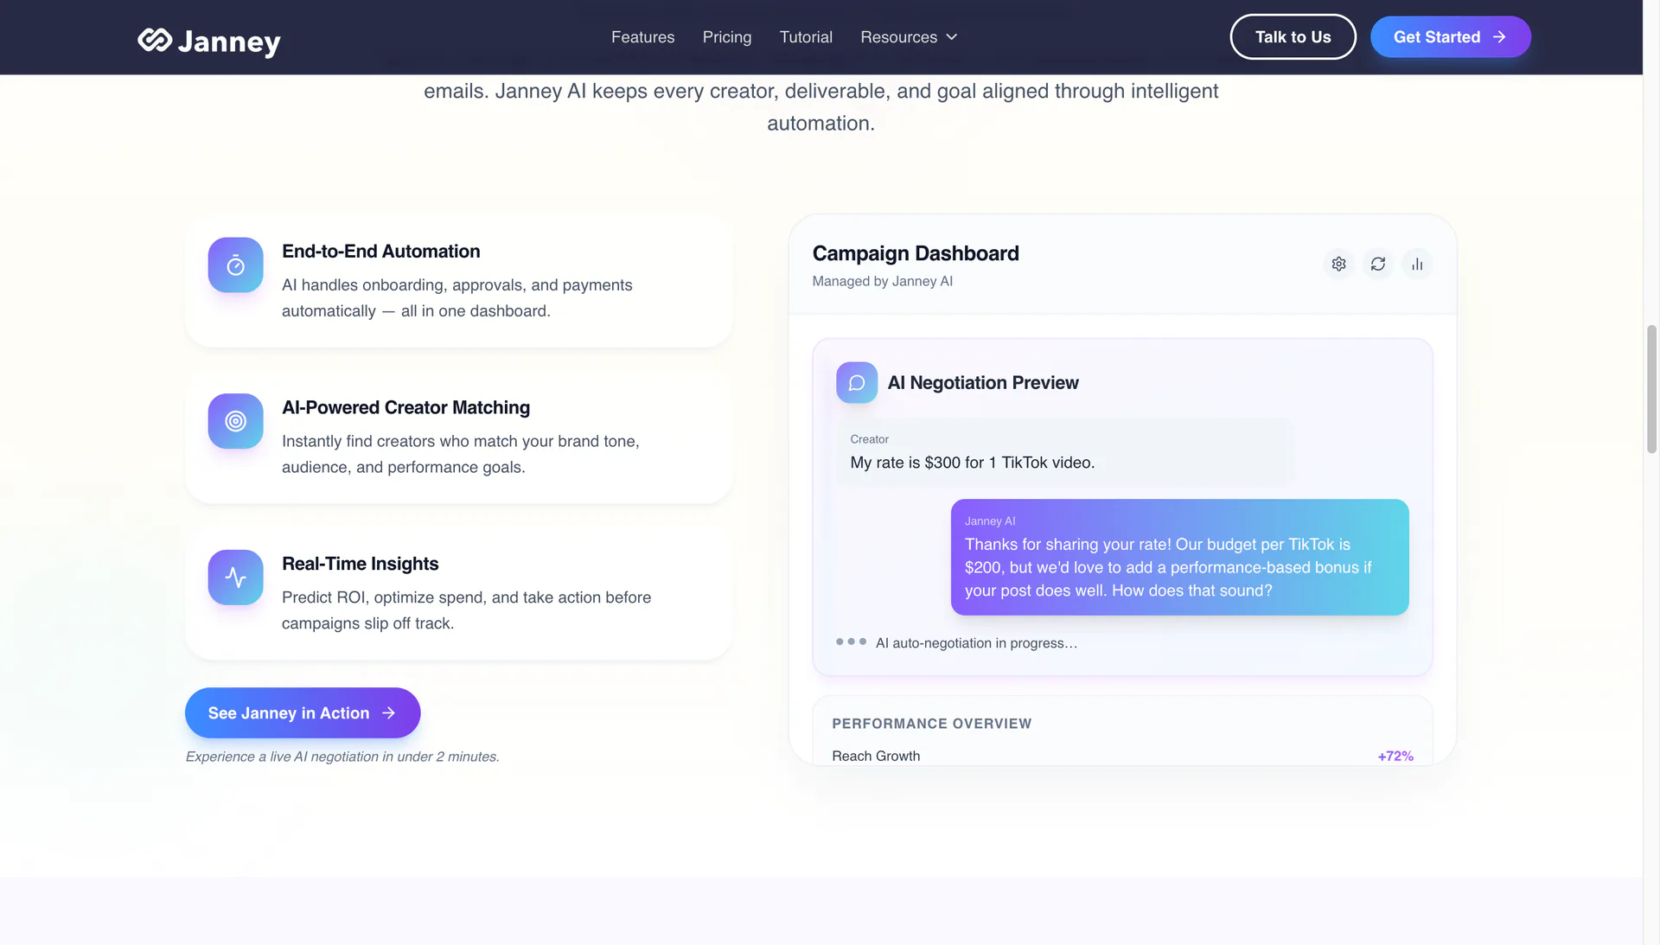Click the stopwatch icon for End-to-End Automation
Image resolution: width=1660 pixels, height=945 pixels.
[x=235, y=265]
